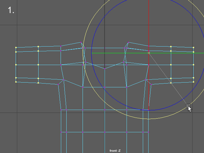The height and width of the screenshot is (153, 204).
Task: Click the manipulator pivot where red and green axes meet
Action: [149, 53]
